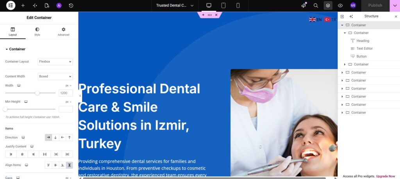Screen dimensions: 400x179
Task: Open the Finder search icon
Action: point(316,5)
